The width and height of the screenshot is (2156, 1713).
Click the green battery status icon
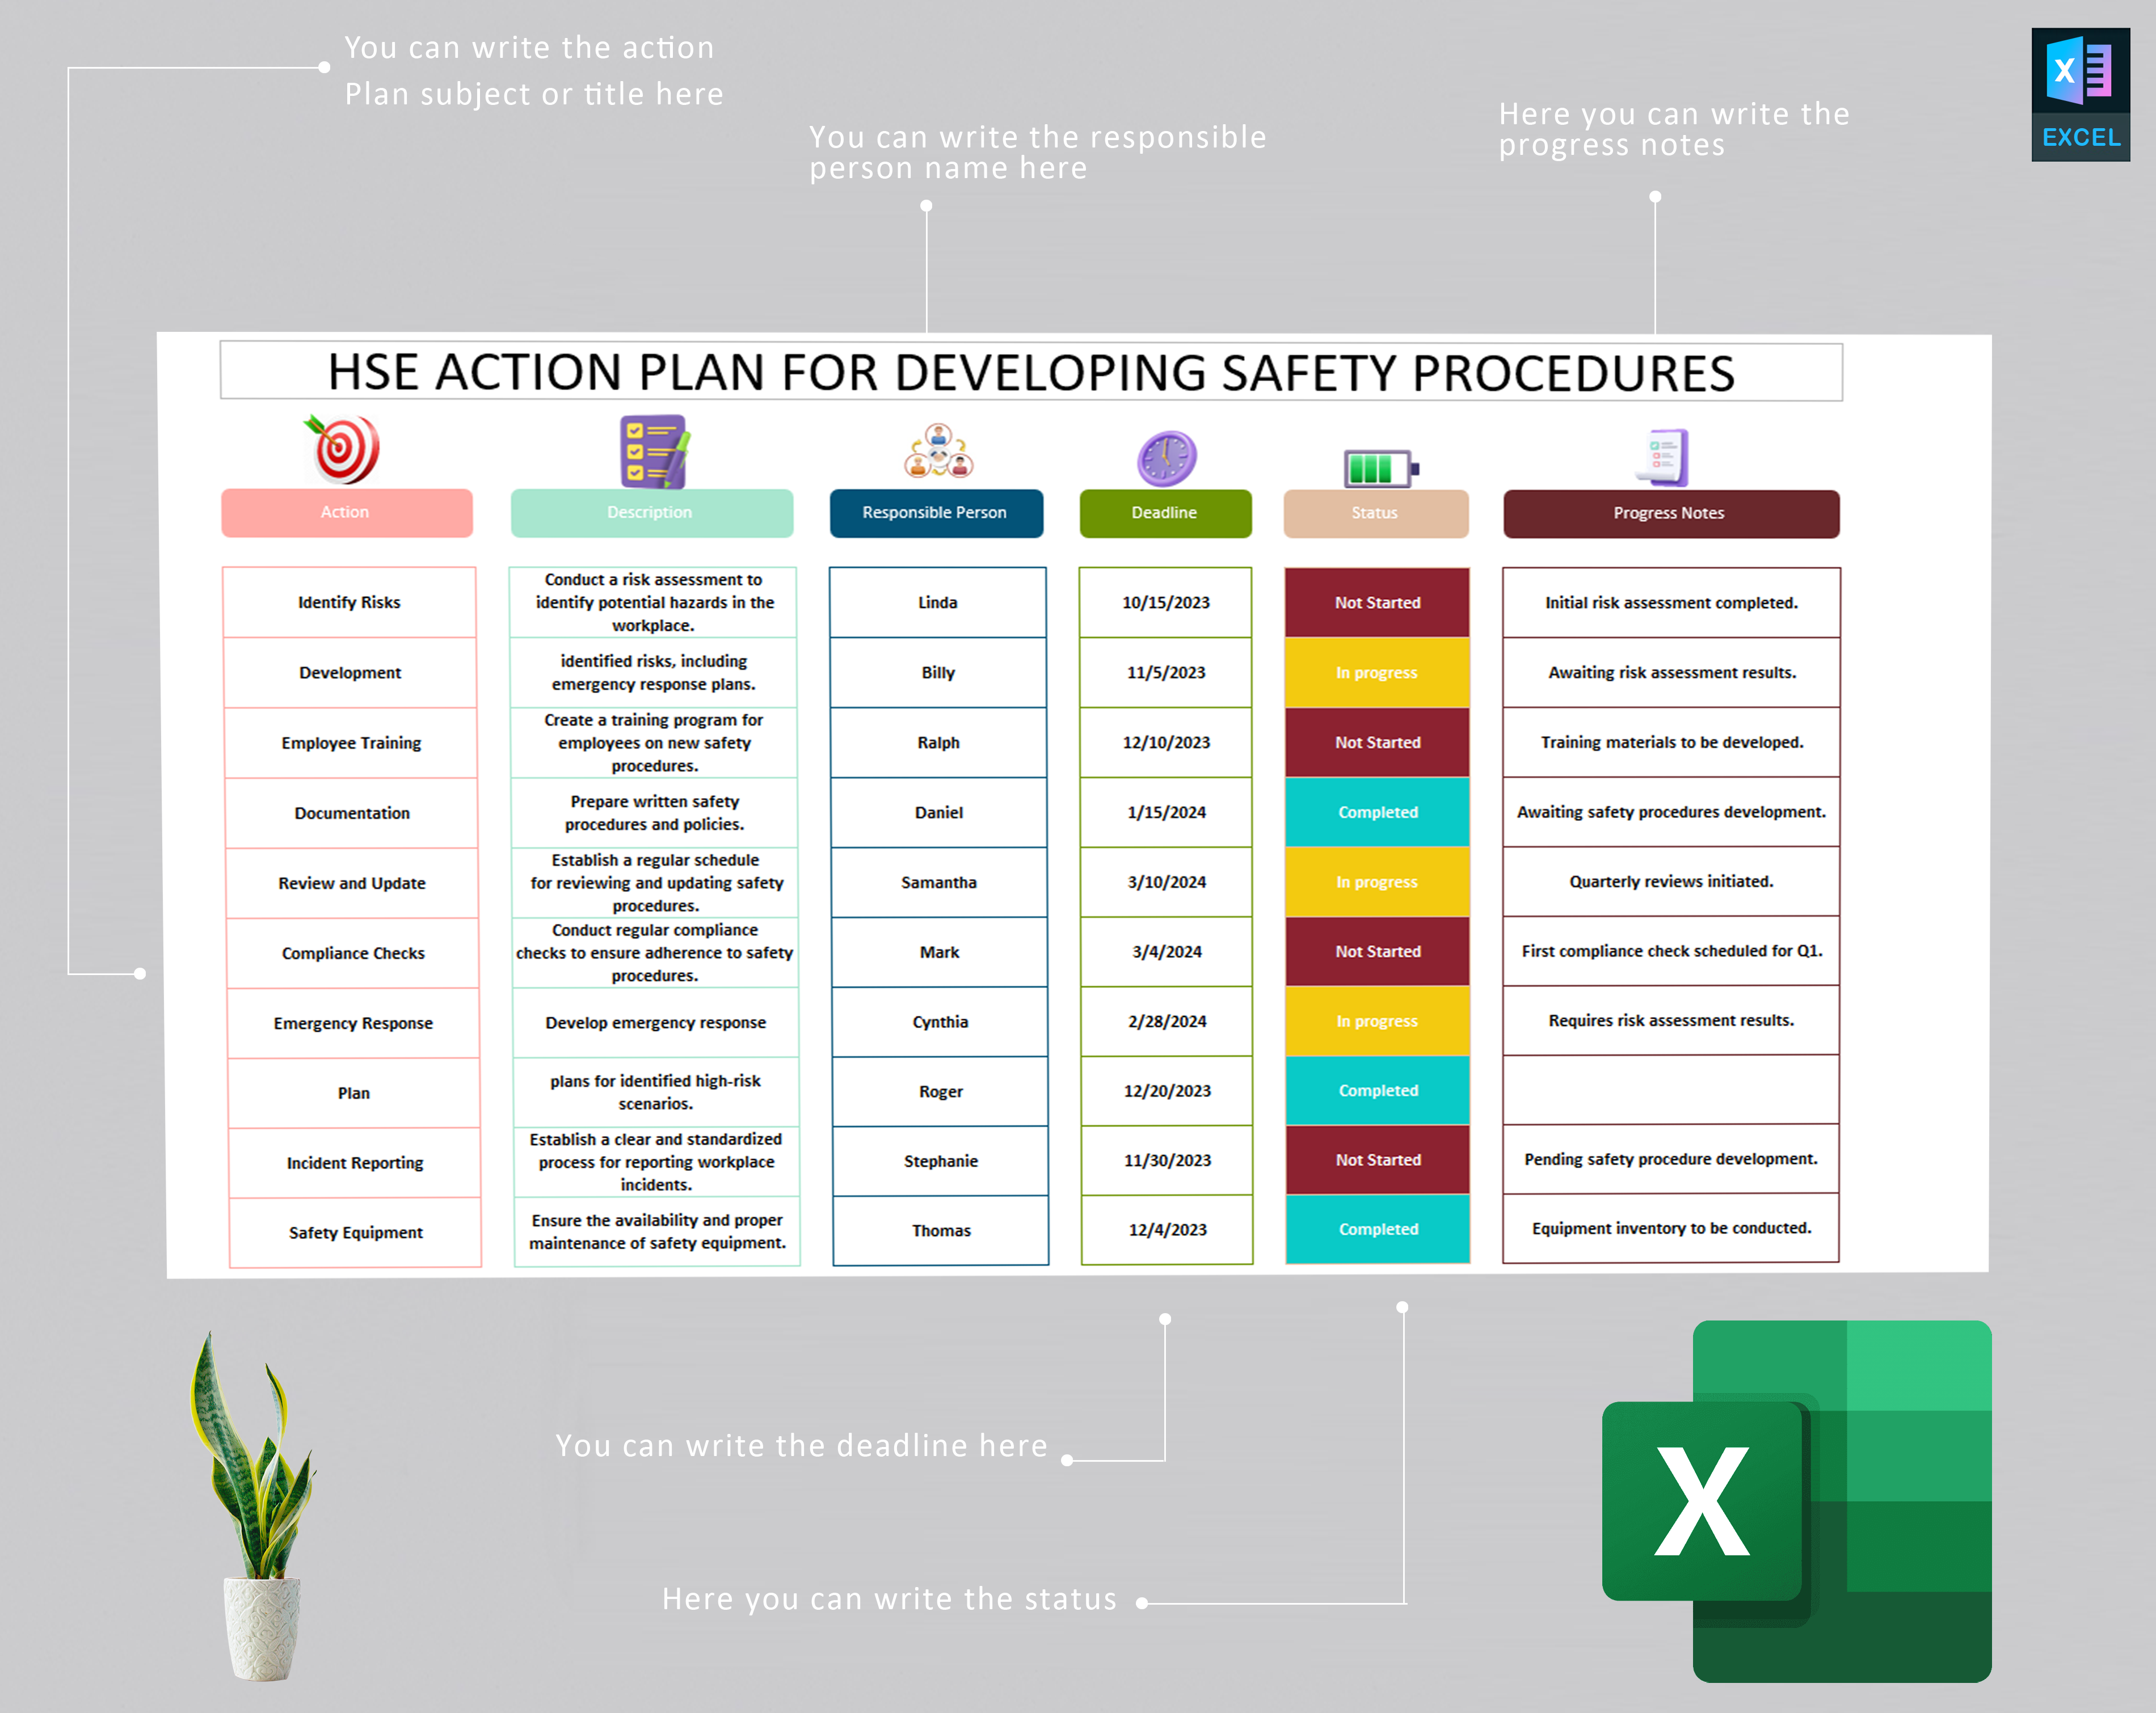(1381, 467)
